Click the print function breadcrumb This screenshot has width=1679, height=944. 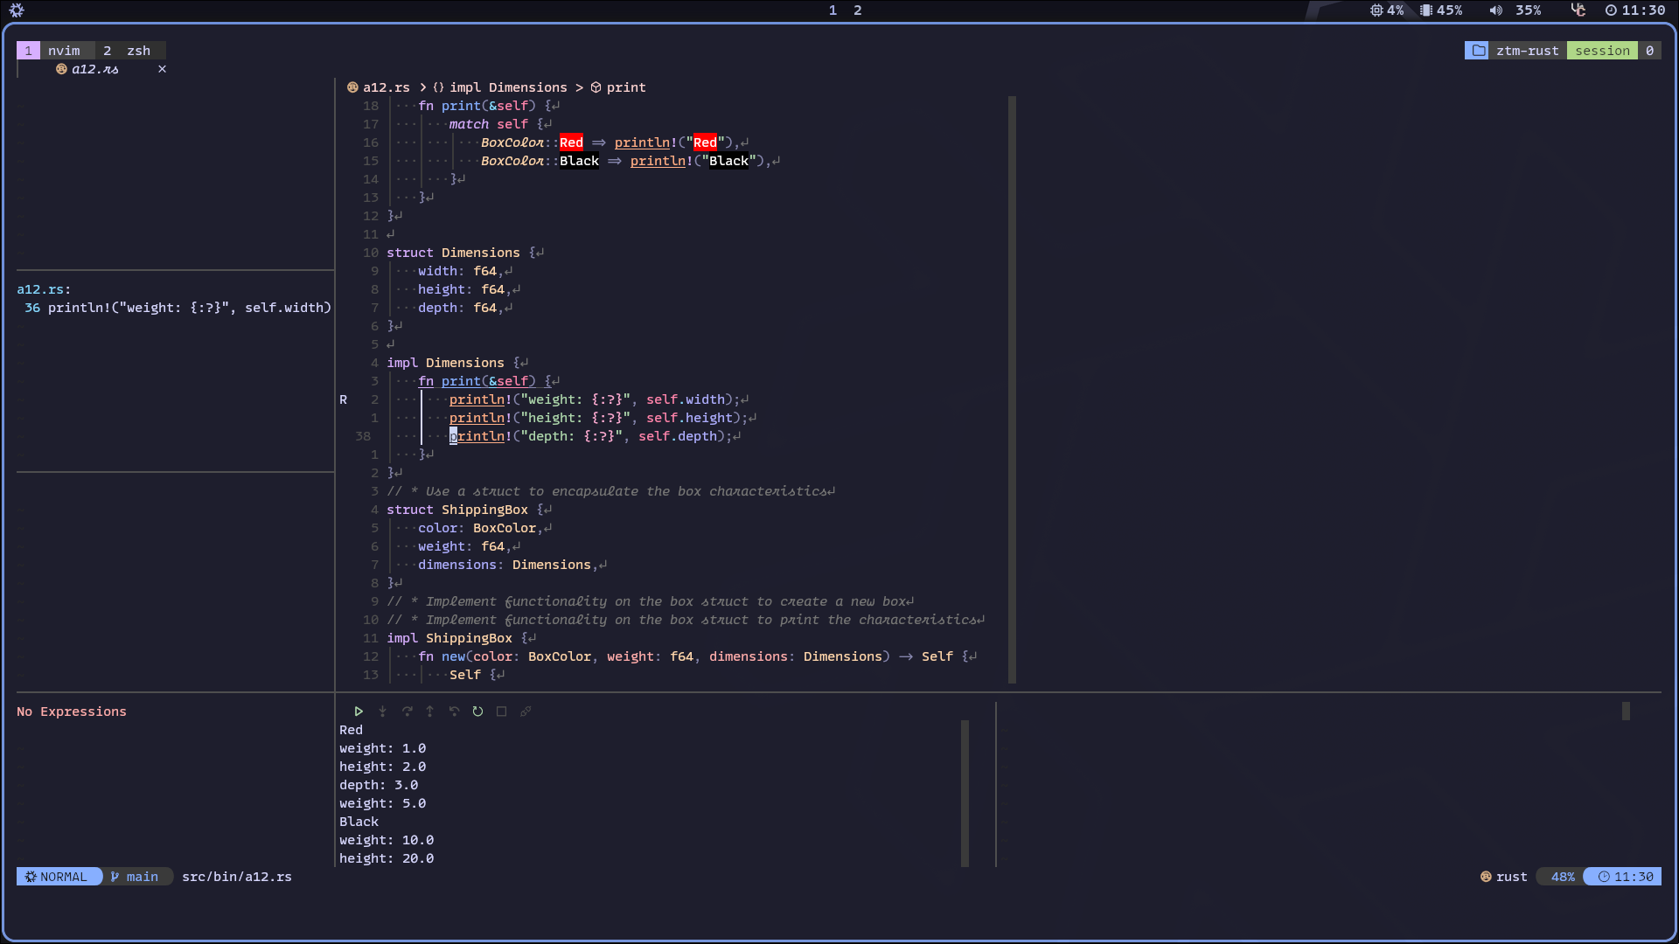[x=624, y=87]
